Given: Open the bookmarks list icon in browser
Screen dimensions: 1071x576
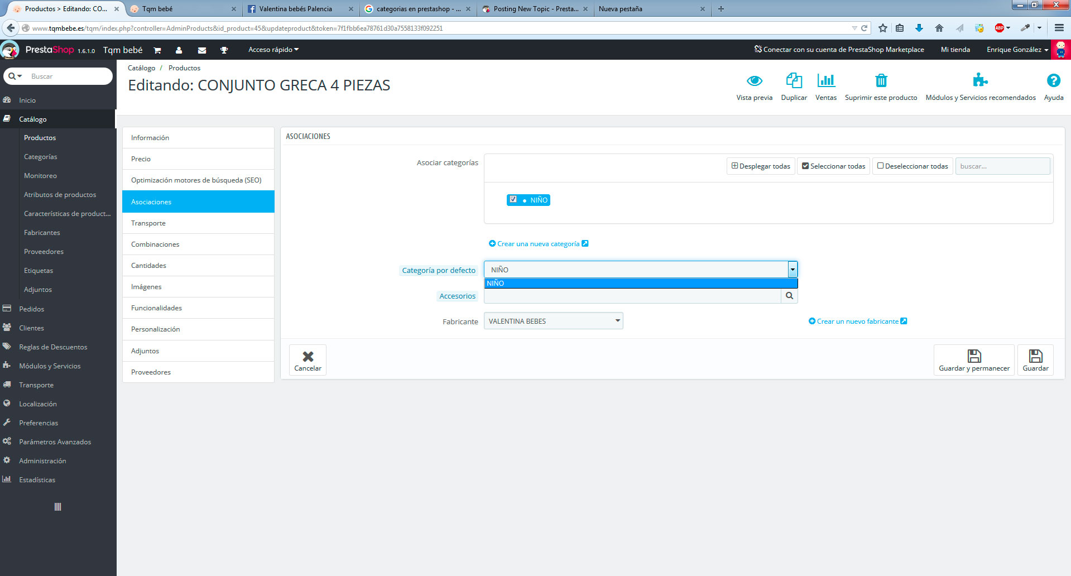Looking at the screenshot, I should pos(900,28).
